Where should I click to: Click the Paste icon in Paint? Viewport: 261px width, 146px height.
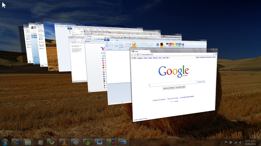[x=107, y=44]
